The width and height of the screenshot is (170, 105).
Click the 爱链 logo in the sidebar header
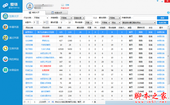pos(11,6)
